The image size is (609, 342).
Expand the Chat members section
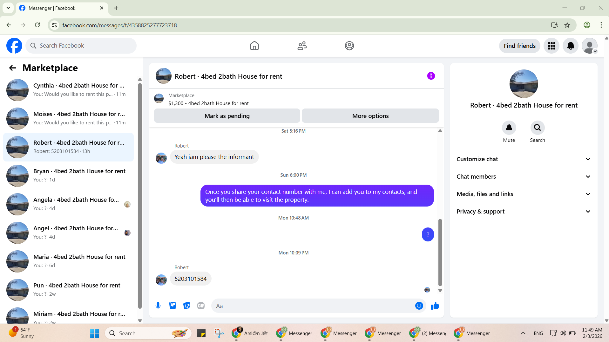pos(524,177)
